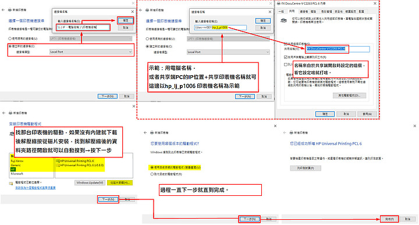Click printer icon in successfully added HP wizard
419x225 pixels.
tap(292, 132)
